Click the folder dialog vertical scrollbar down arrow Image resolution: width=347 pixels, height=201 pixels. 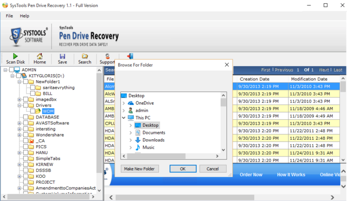[223, 150]
